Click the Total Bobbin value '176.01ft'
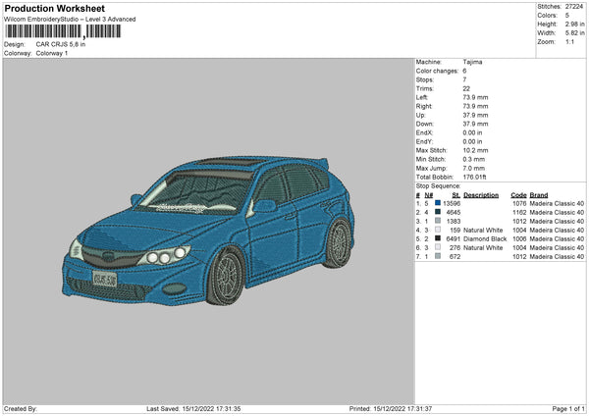 pos(475,177)
